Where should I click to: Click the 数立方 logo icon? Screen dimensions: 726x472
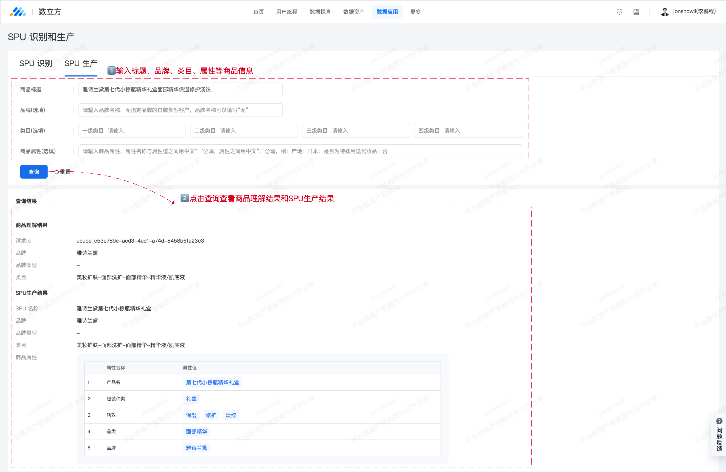[18, 12]
